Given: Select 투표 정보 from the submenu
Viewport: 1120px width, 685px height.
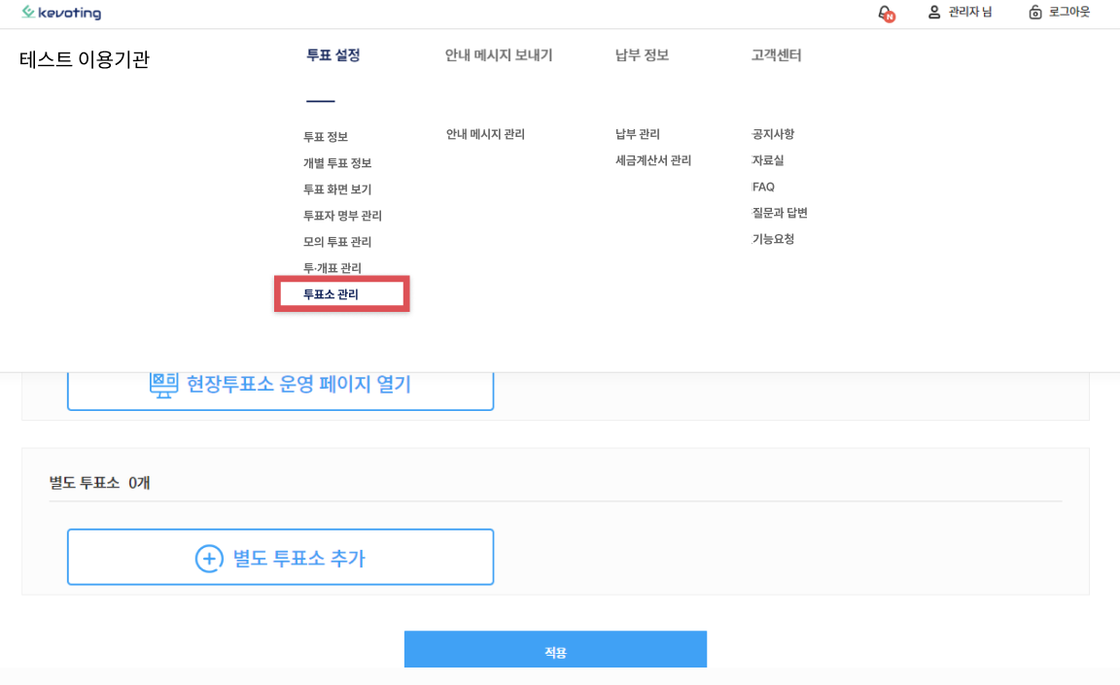Looking at the screenshot, I should pyautogui.click(x=325, y=137).
